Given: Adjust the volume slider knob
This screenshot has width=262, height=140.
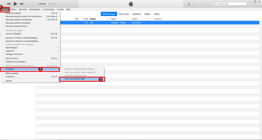Looking at the screenshot, I should click(47, 4).
